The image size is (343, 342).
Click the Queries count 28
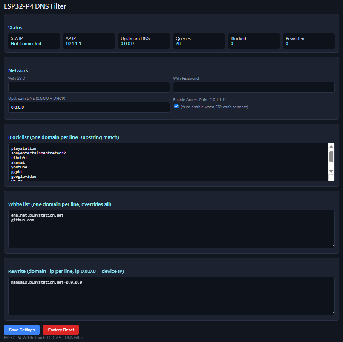[x=178, y=43]
